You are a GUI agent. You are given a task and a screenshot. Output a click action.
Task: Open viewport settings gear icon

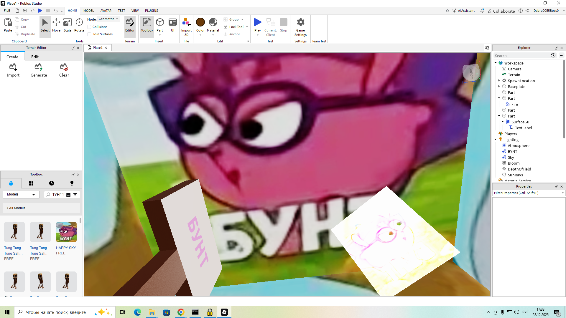click(x=487, y=48)
